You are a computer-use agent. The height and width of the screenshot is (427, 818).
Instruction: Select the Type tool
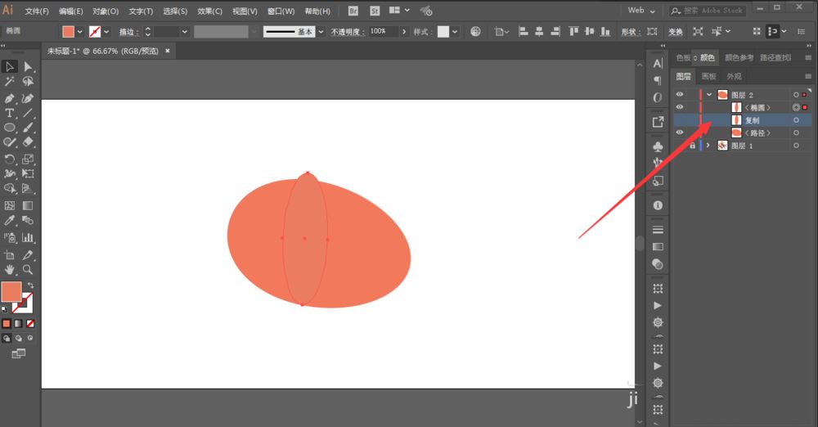point(10,112)
